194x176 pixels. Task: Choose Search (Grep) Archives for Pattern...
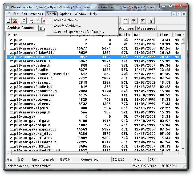(x=82, y=32)
